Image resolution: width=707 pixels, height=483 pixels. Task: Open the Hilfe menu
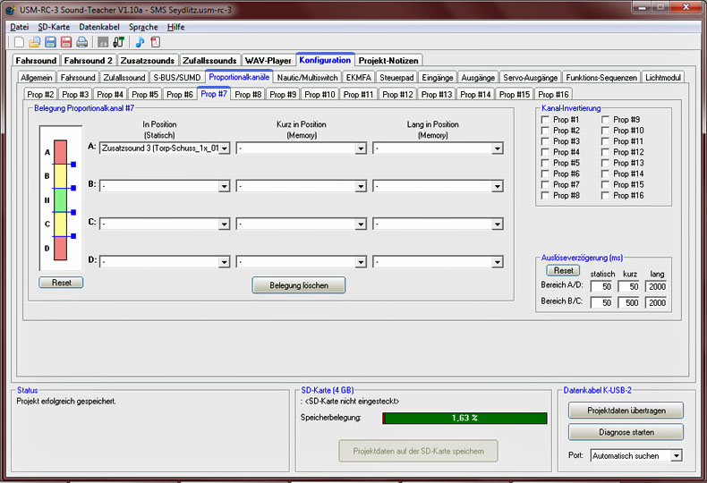[175, 27]
